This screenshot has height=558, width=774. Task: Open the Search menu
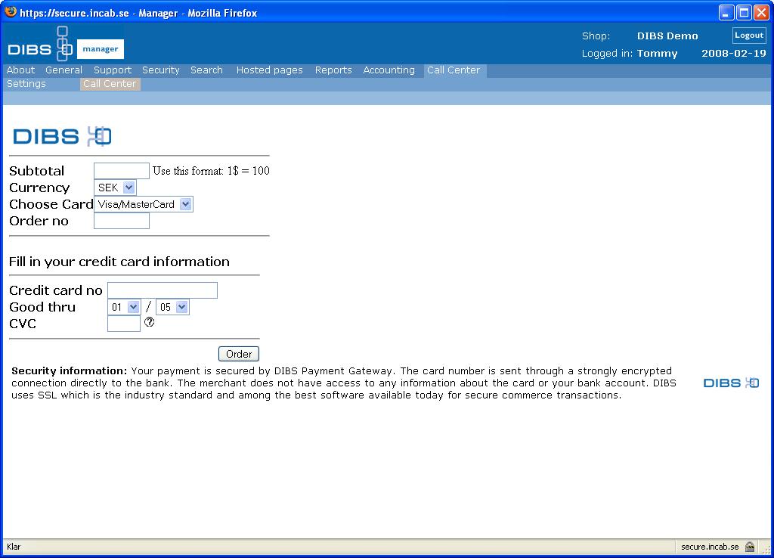tap(207, 70)
